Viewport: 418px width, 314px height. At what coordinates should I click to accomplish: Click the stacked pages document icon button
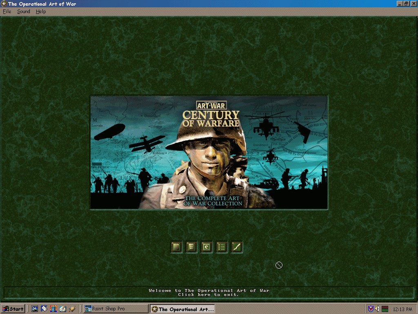point(191,247)
